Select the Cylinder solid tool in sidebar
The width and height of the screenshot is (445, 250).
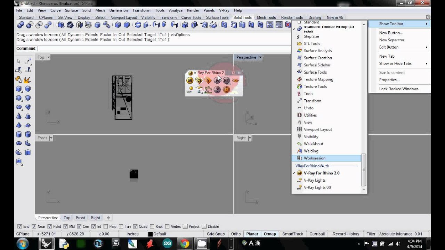[19, 134]
